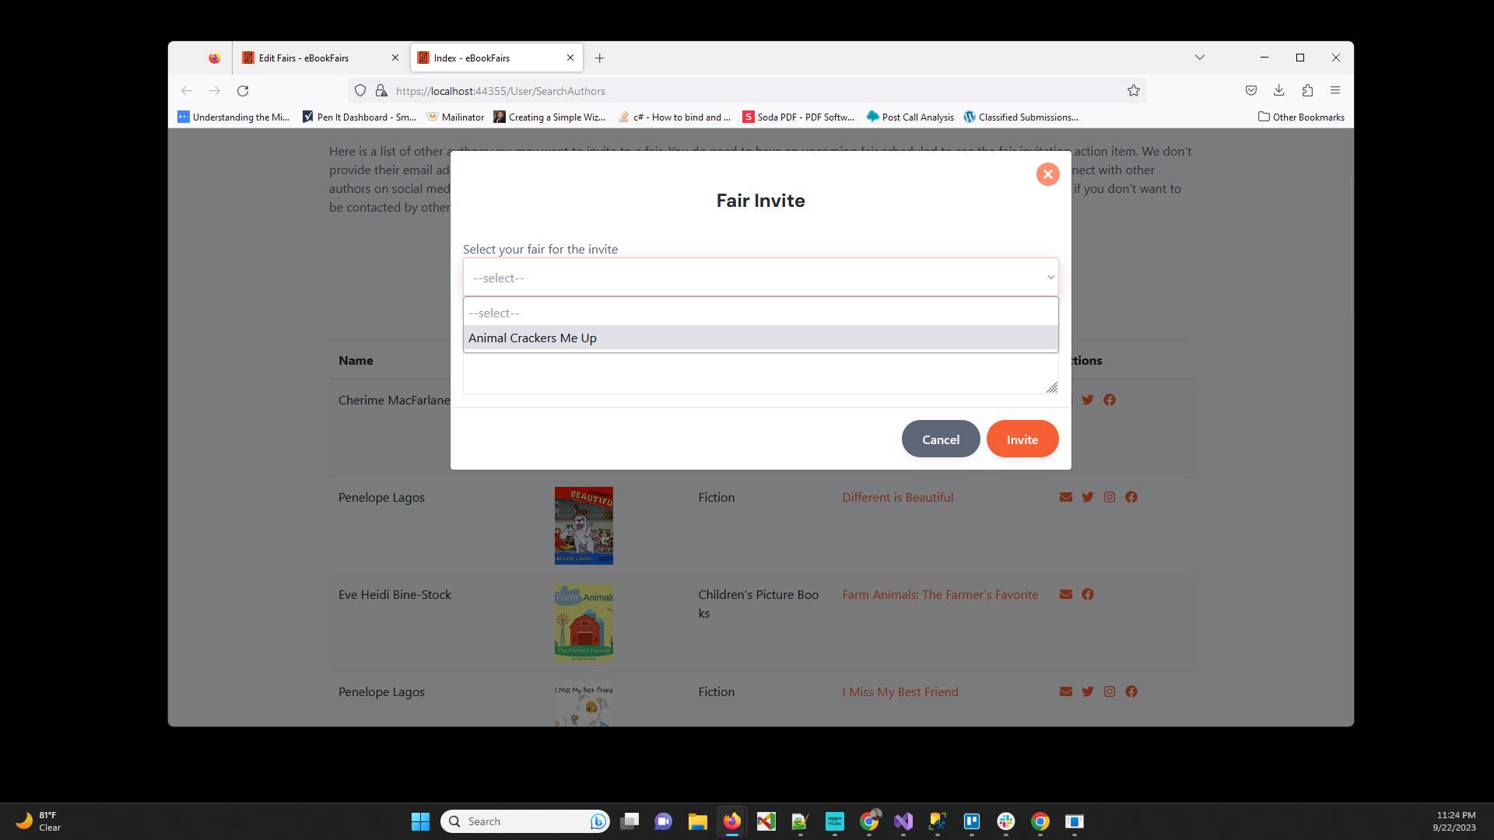Screen dimensions: 1494x840
Task: Open the tracking protection shield in the address bar
Action: coord(359,90)
